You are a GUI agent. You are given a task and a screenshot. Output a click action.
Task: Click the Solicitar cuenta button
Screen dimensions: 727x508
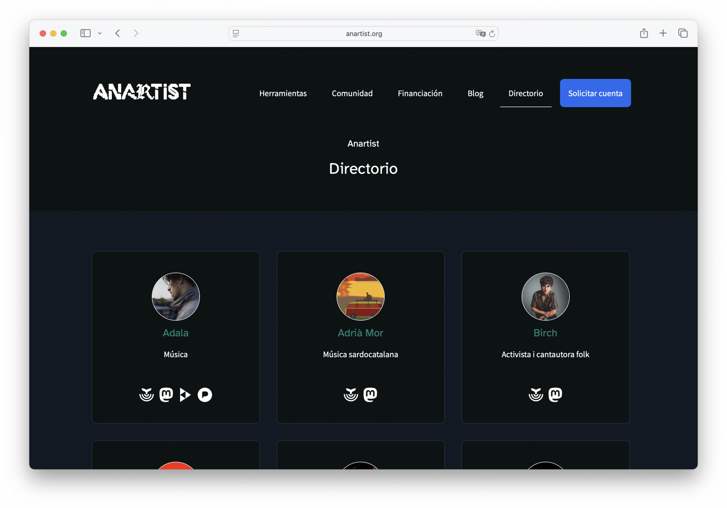pos(595,93)
